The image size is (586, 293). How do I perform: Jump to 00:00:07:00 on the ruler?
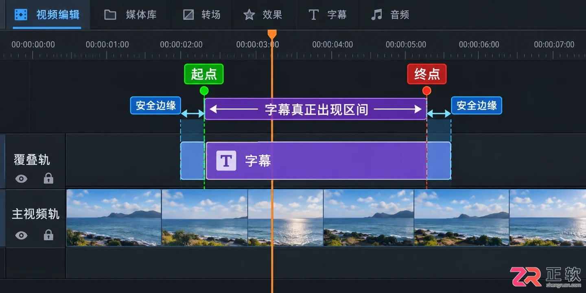click(x=554, y=44)
